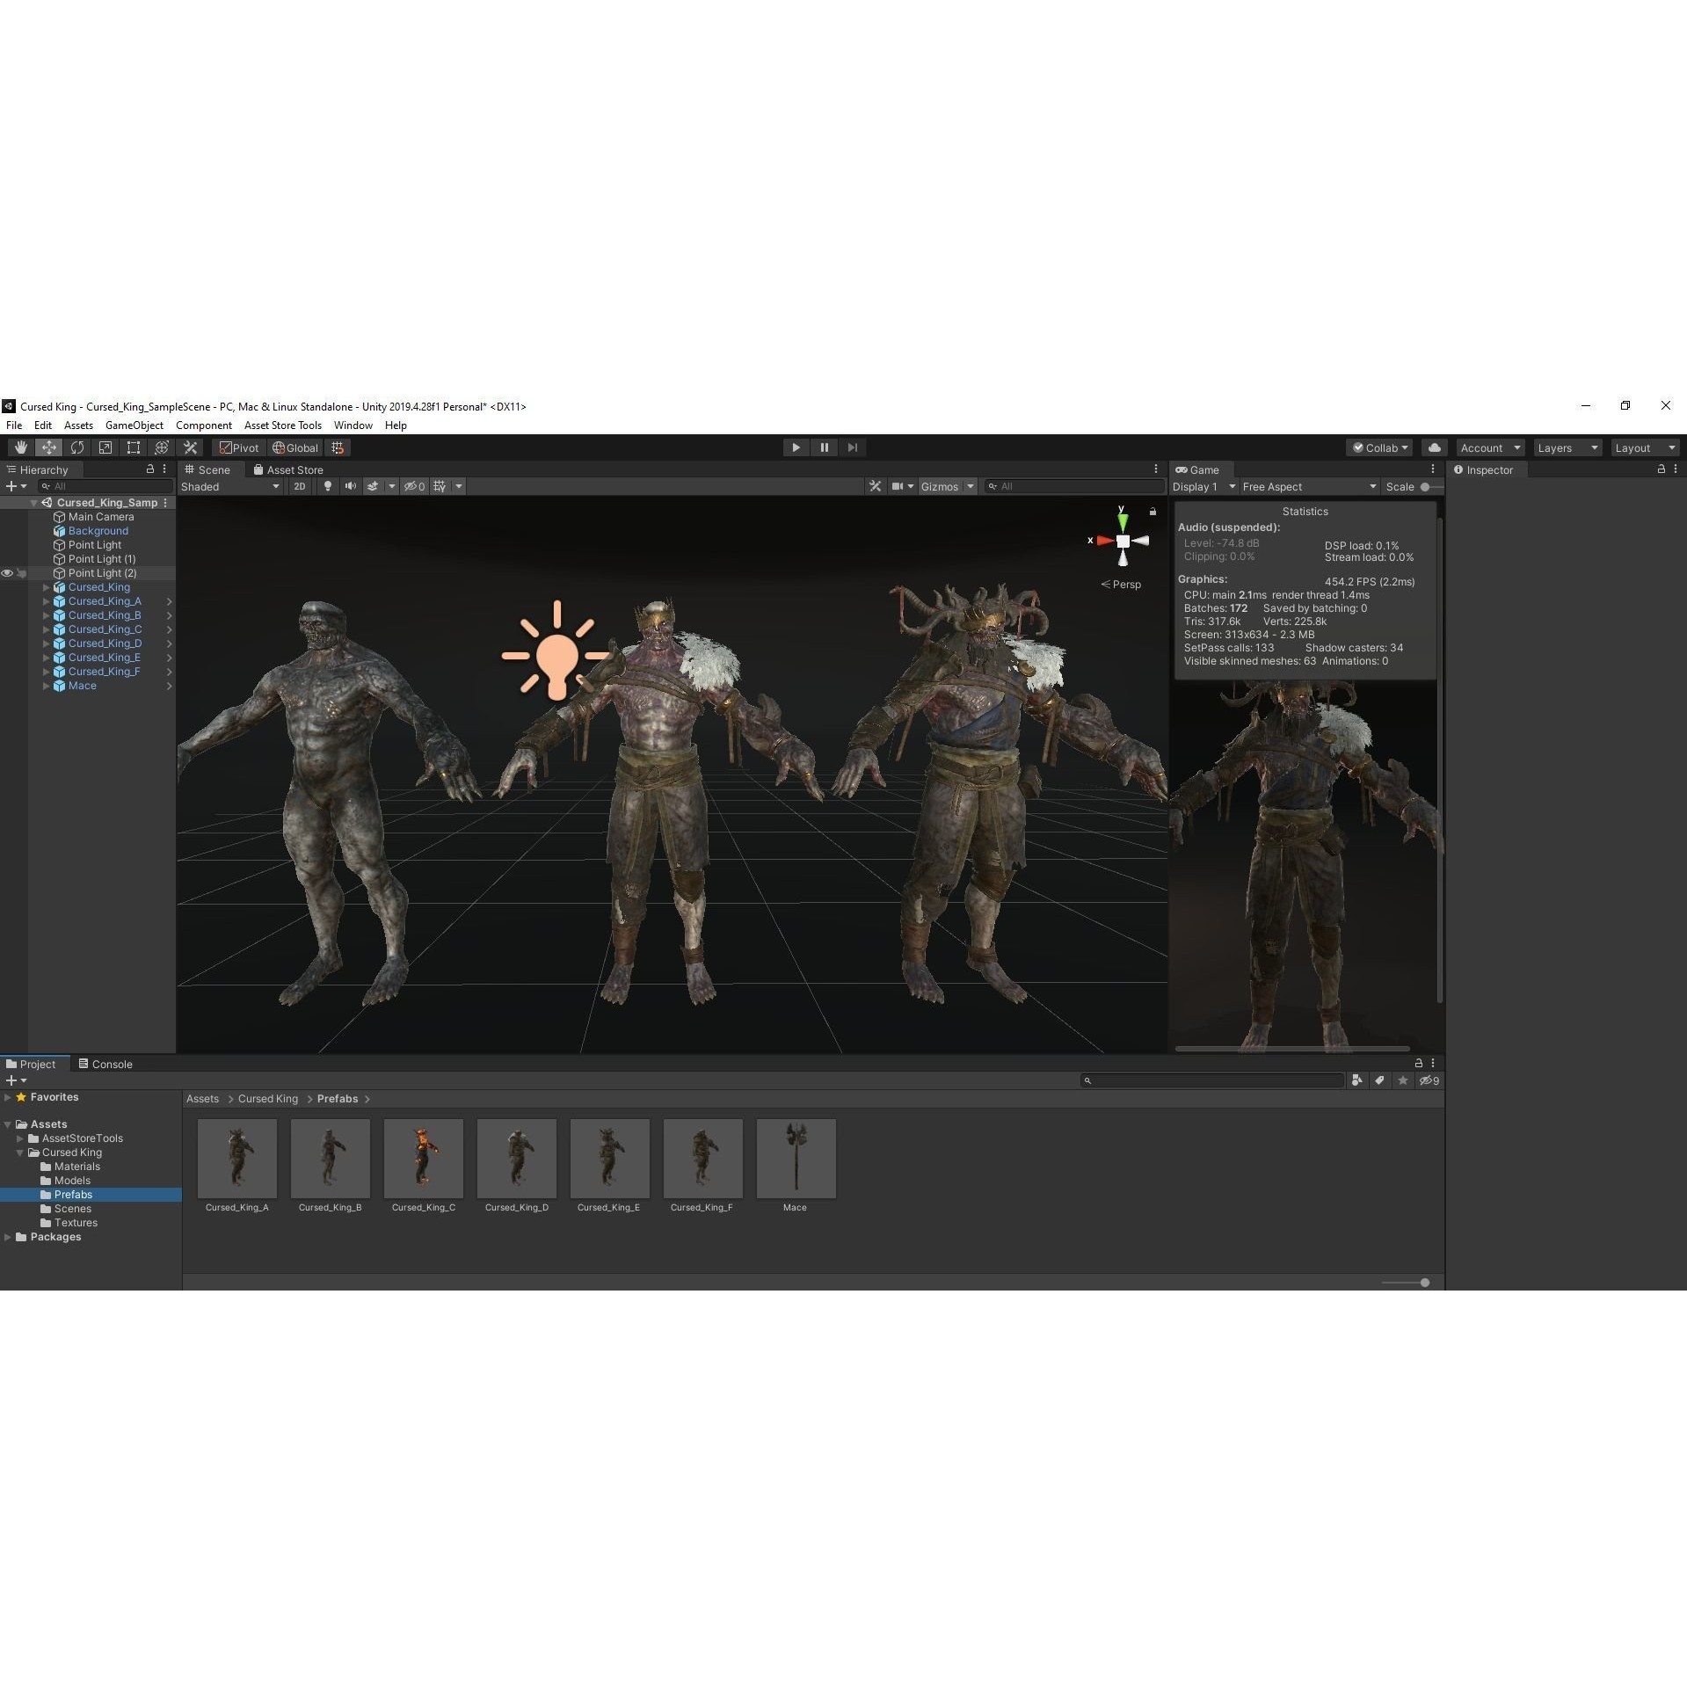Switch to the Asset Store tab
The image size is (1687, 1687).
click(x=288, y=469)
